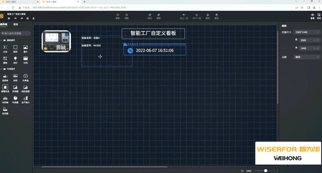The height and width of the screenshot is (173, 322).
Task: Select the 报警信息 (Alarm info) component
Action: click(x=5, y=87)
